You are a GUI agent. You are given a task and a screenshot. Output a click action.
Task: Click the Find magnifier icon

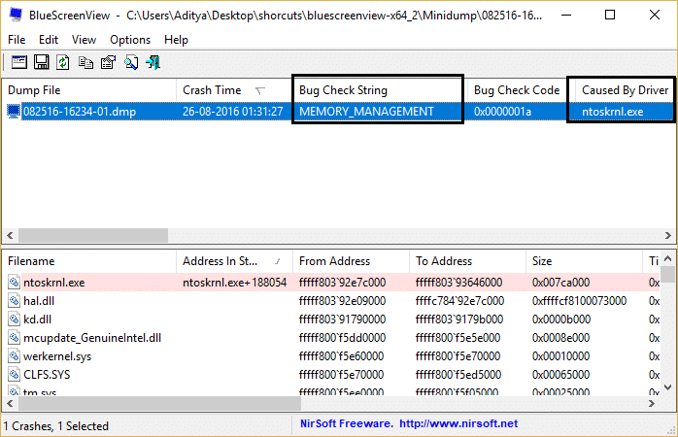(x=131, y=62)
